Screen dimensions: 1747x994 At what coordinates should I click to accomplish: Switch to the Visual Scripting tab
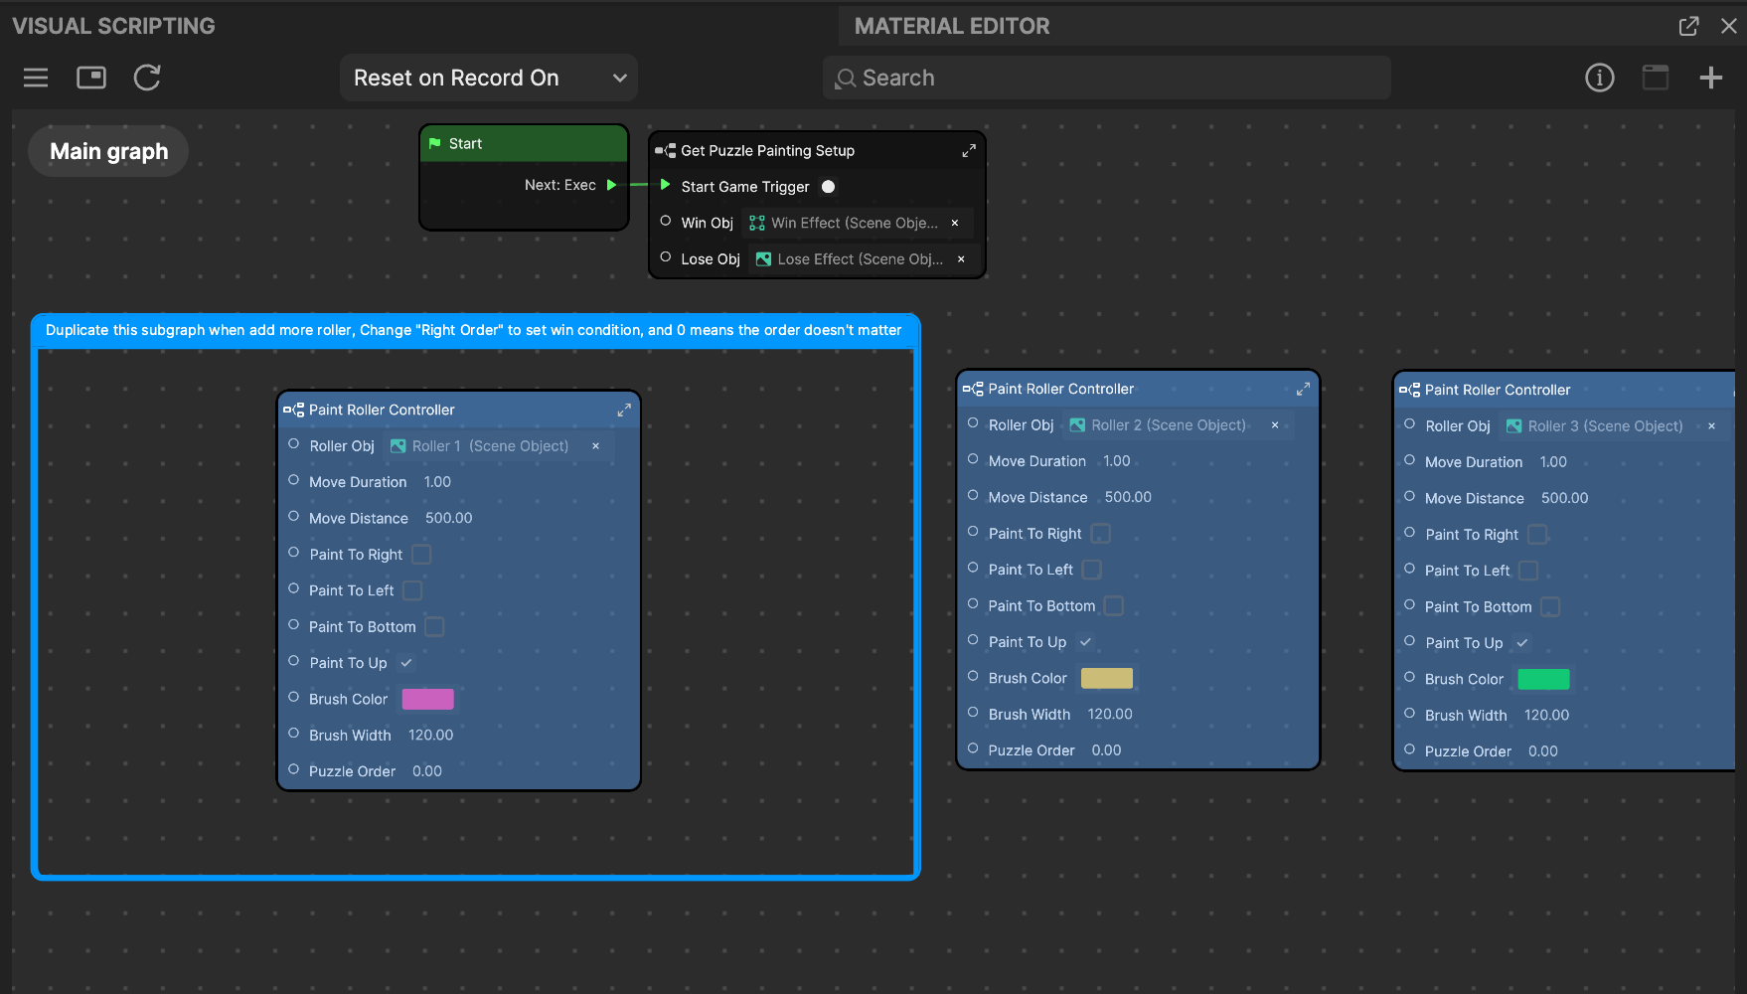[113, 26]
